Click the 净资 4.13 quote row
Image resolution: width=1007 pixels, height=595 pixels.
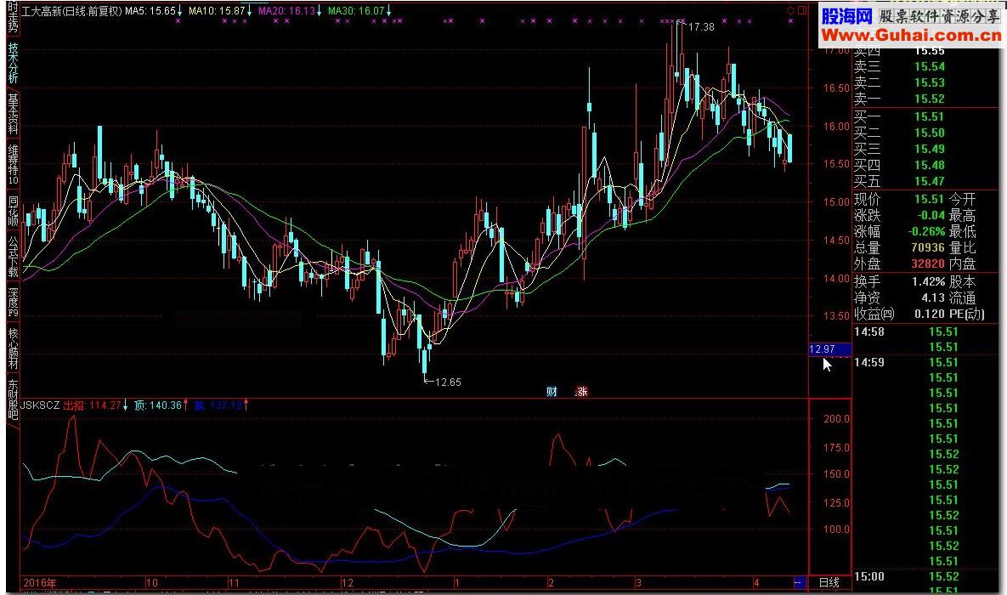coord(899,297)
